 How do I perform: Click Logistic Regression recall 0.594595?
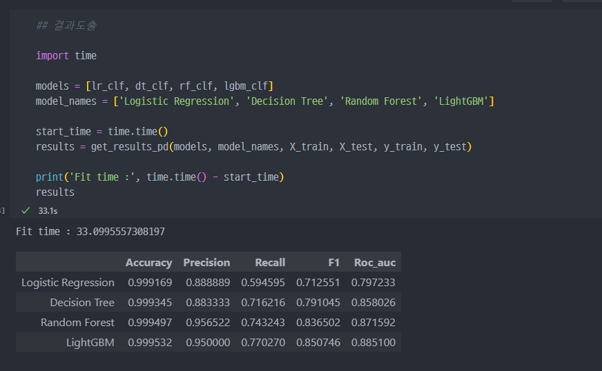tap(263, 283)
